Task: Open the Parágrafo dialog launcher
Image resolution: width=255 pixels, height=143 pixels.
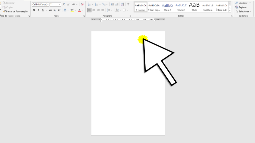Action: click(x=130, y=16)
